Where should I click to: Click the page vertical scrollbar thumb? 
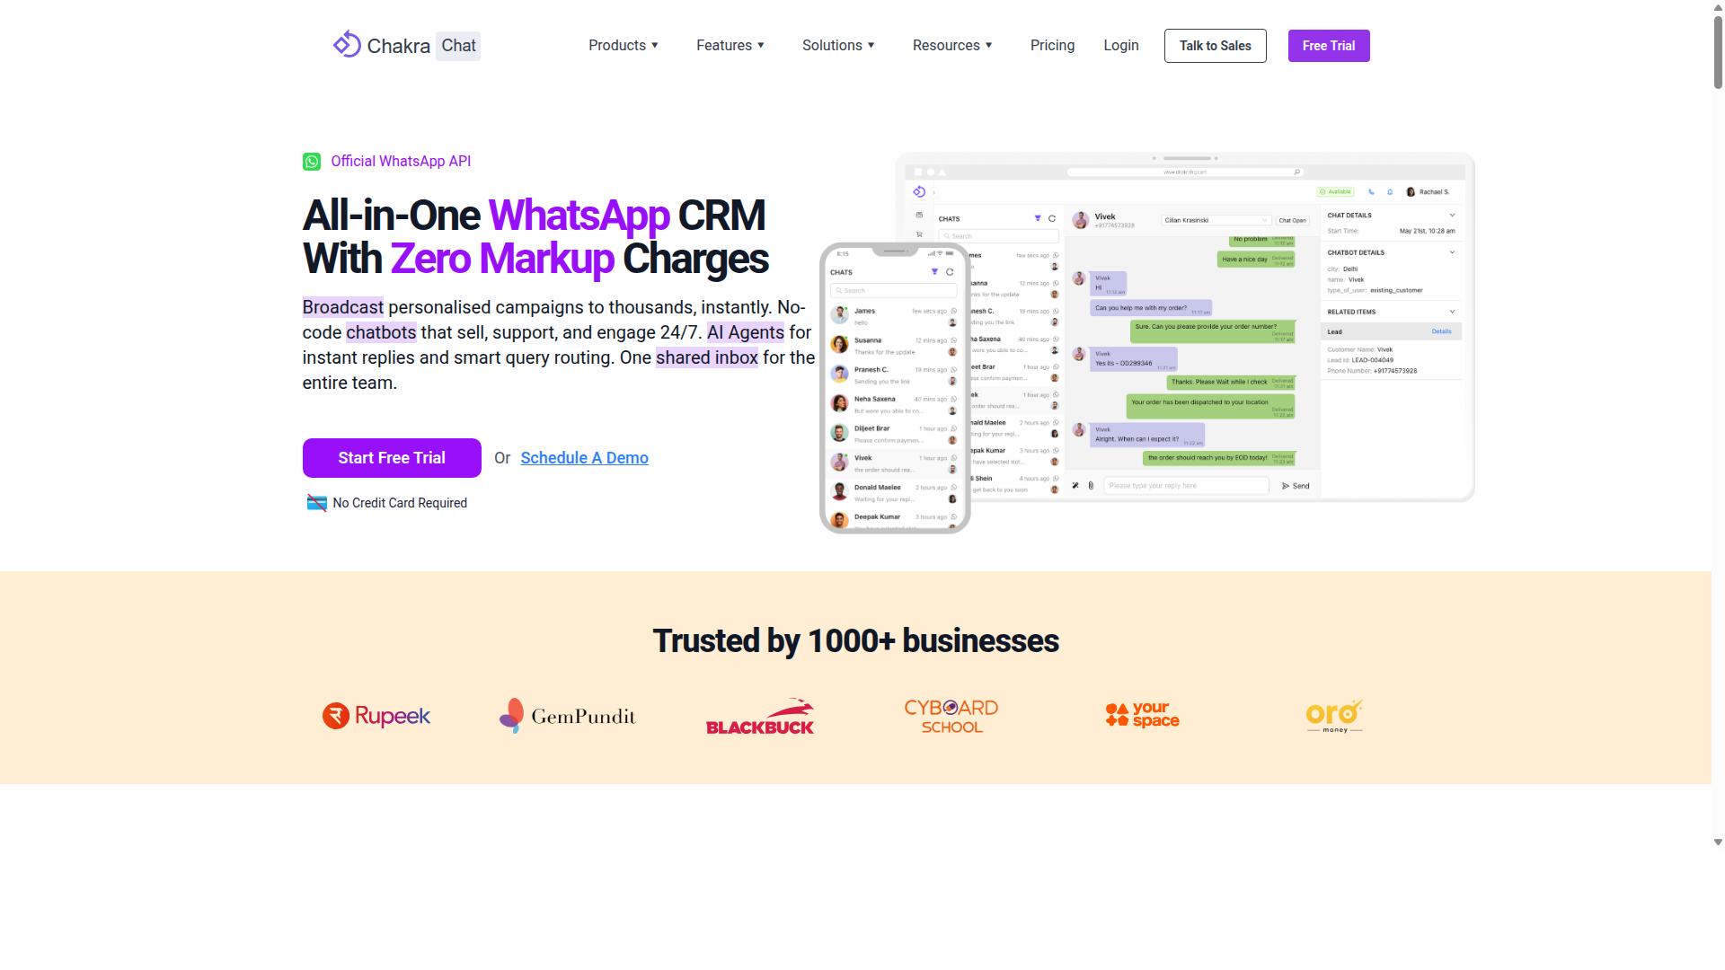point(1718,52)
